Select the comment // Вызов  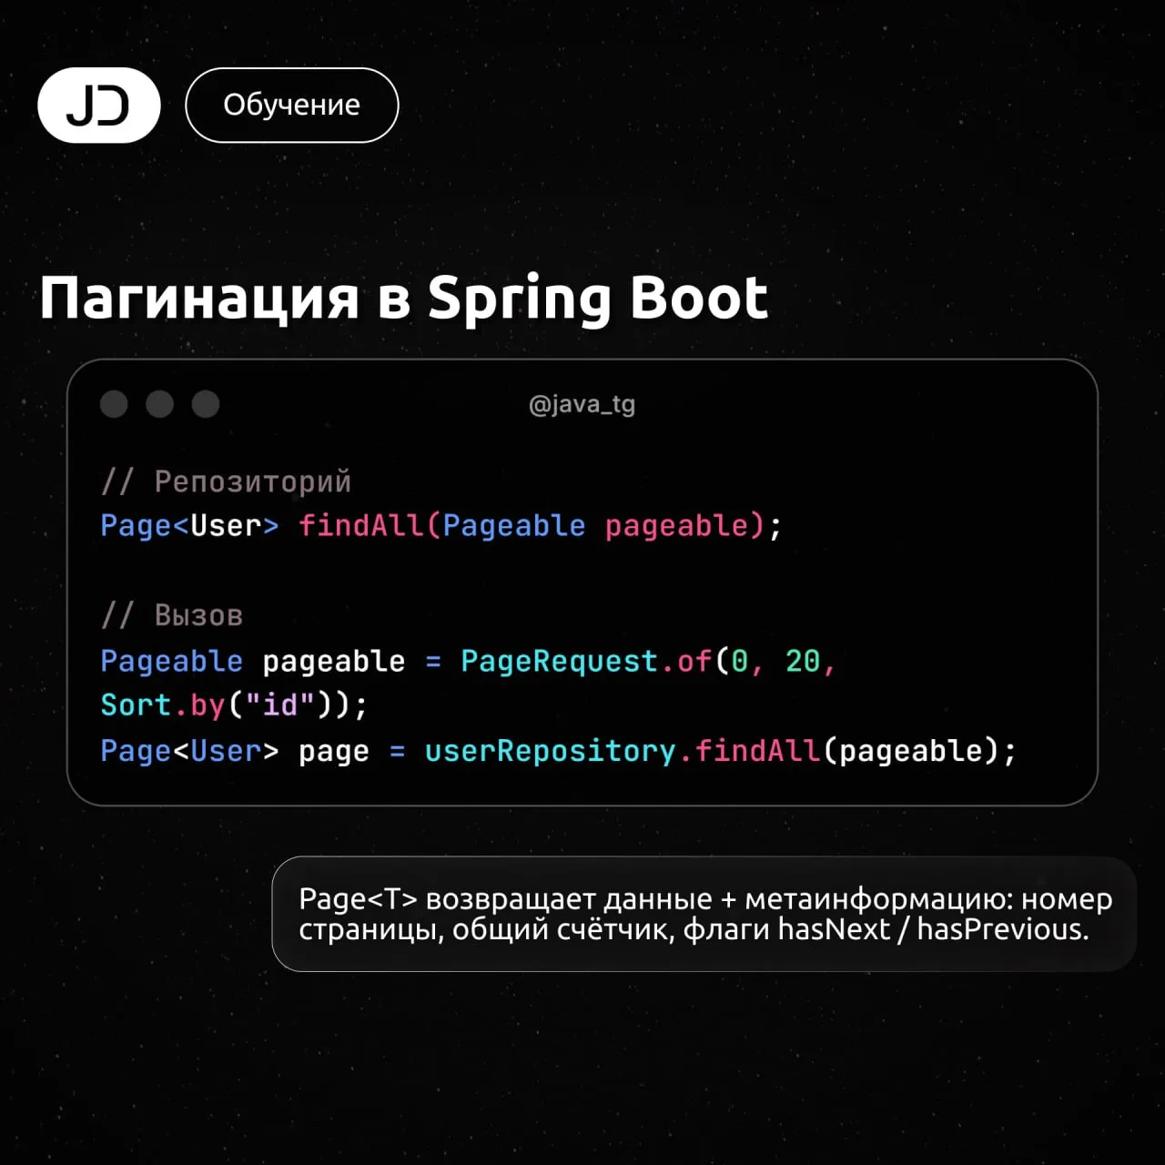[x=172, y=615]
